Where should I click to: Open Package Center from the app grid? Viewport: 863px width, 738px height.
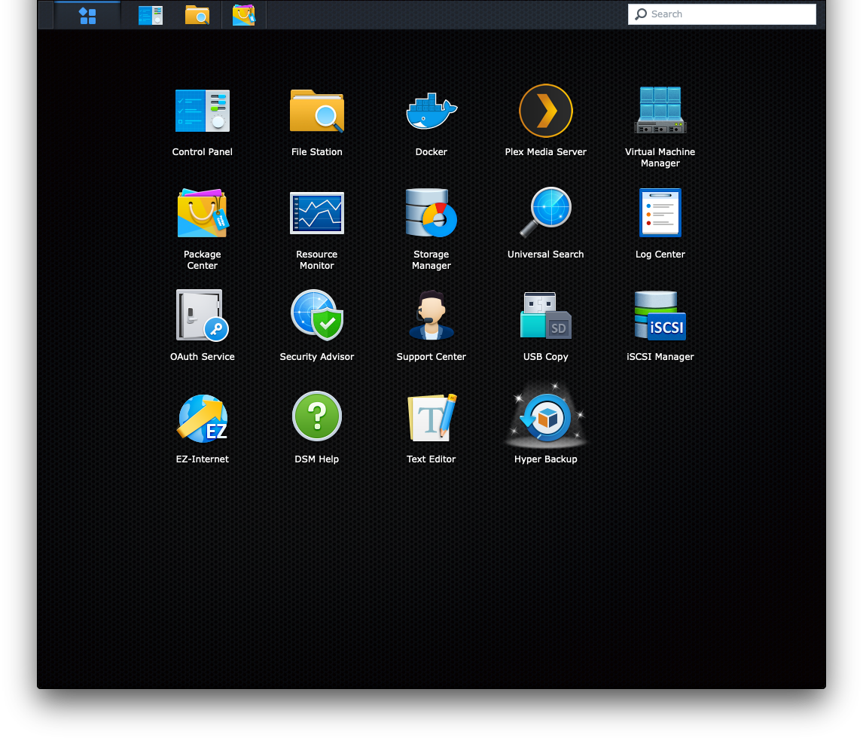point(202,213)
